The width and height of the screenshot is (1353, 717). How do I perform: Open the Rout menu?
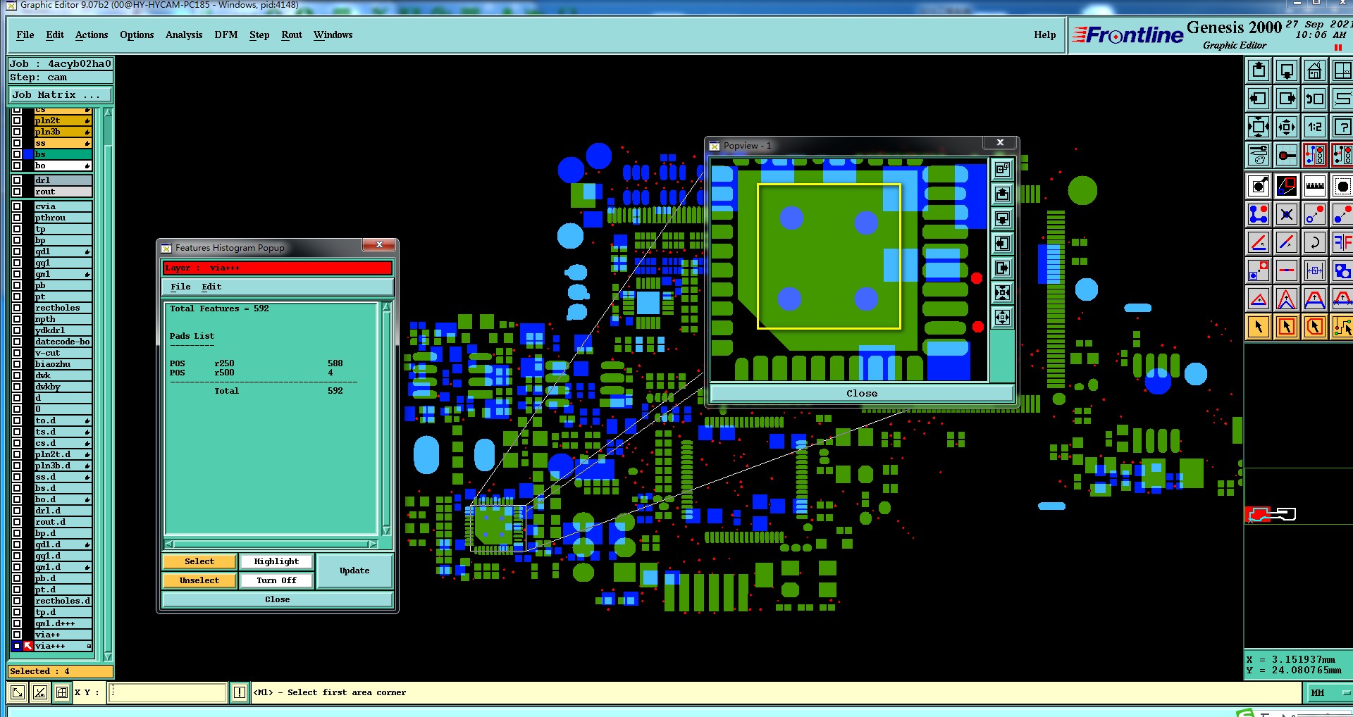[x=292, y=35]
